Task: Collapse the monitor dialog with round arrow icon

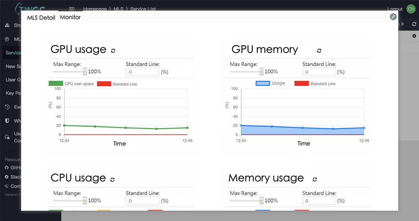Action: point(393,17)
